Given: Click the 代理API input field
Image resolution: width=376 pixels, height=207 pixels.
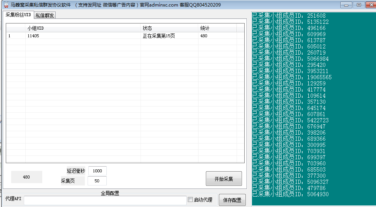Looking at the screenshot, I should point(105,200).
